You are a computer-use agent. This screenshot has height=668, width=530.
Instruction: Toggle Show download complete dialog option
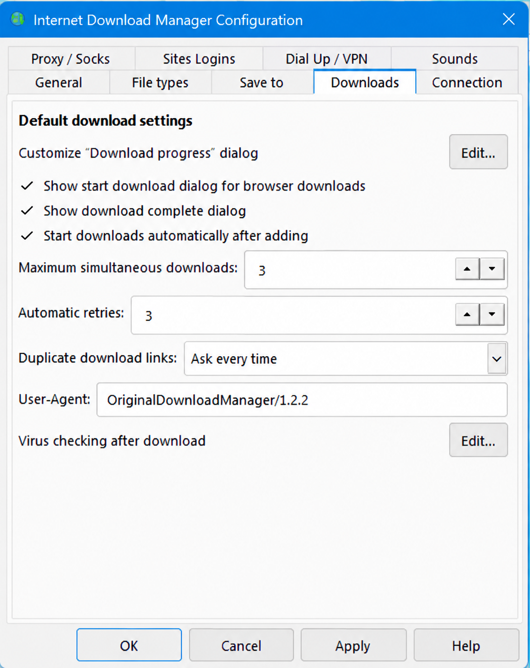click(133, 211)
